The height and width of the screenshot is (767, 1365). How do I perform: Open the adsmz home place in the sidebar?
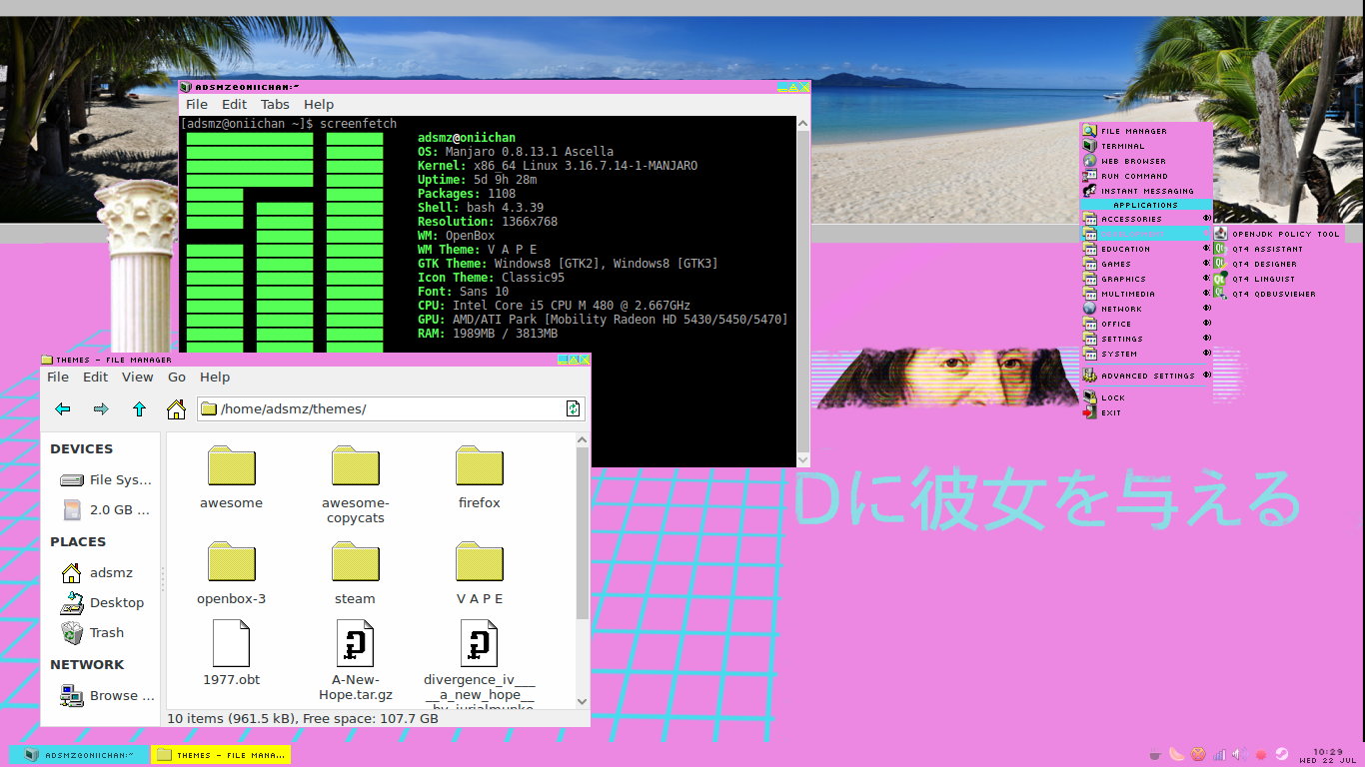click(97, 572)
